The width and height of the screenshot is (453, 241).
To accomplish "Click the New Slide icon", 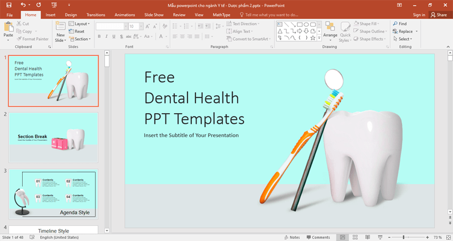I will [61, 25].
